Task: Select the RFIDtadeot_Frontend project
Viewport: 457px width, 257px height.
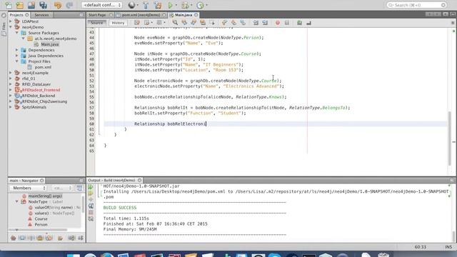Action: 41,90
